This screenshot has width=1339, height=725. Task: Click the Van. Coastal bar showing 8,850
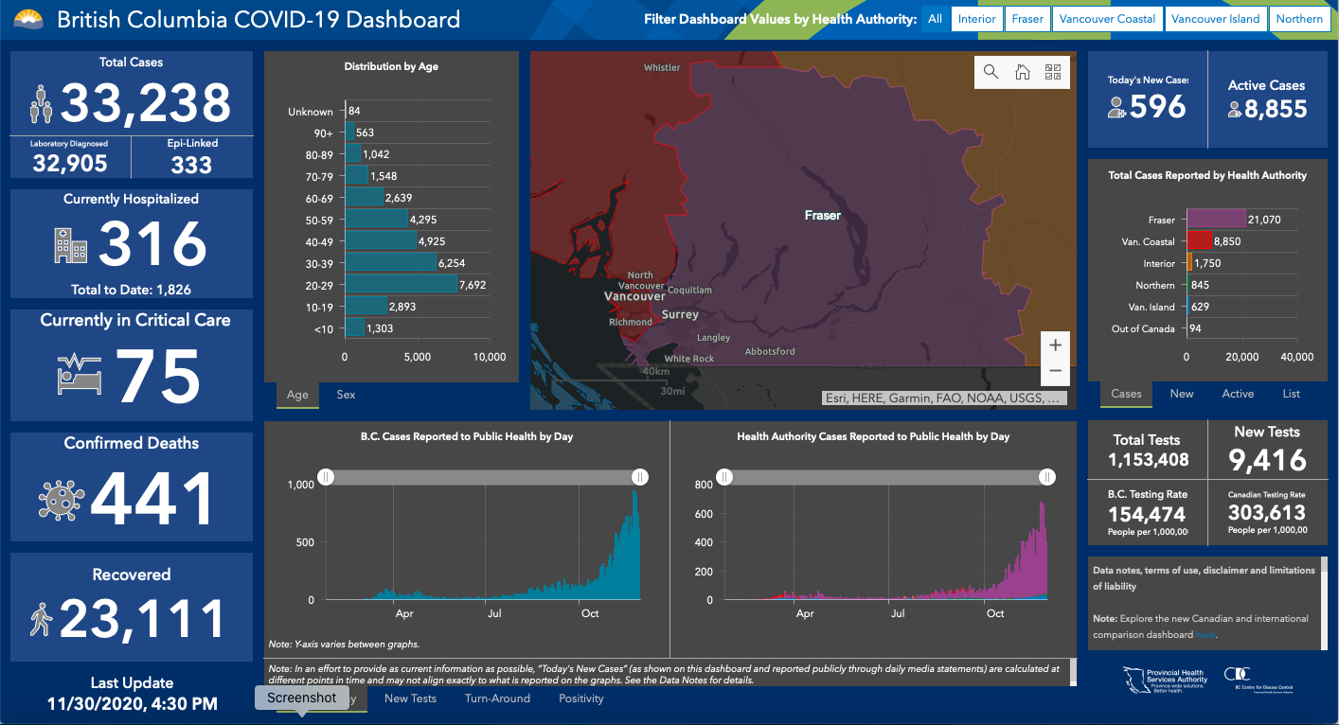[x=1199, y=241]
